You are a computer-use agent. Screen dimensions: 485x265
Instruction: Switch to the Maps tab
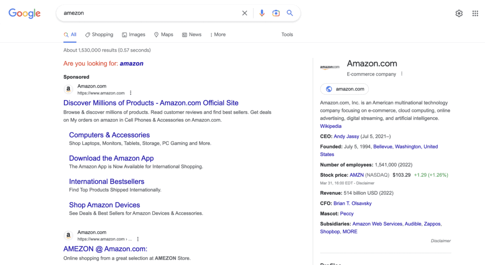pyautogui.click(x=163, y=35)
